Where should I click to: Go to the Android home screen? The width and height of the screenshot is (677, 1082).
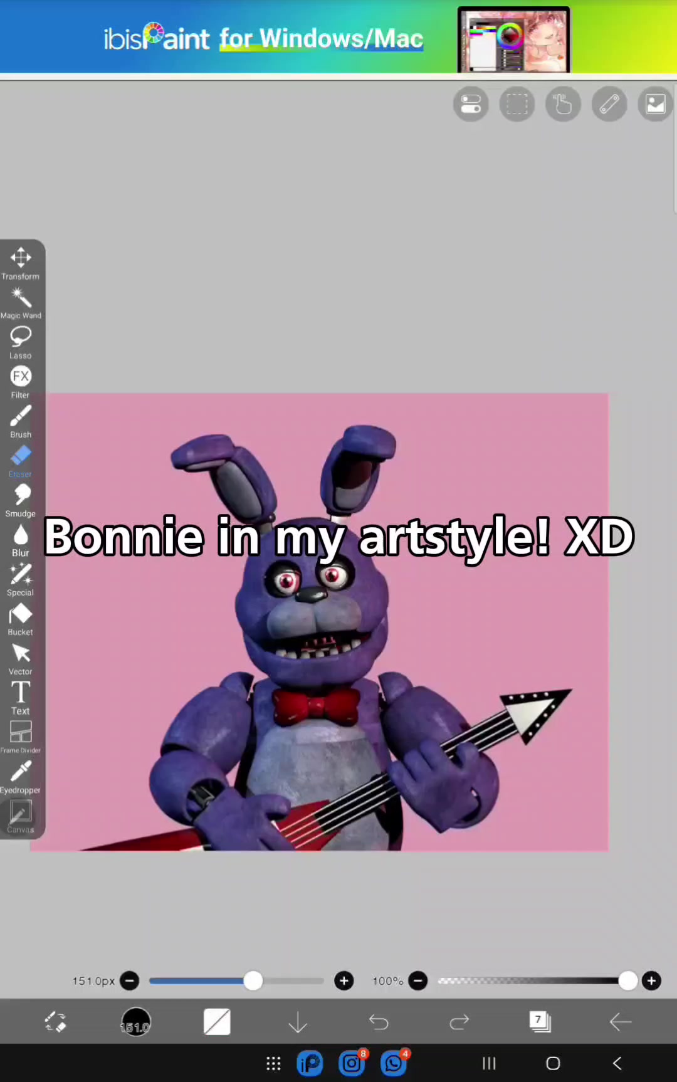coord(553,1063)
